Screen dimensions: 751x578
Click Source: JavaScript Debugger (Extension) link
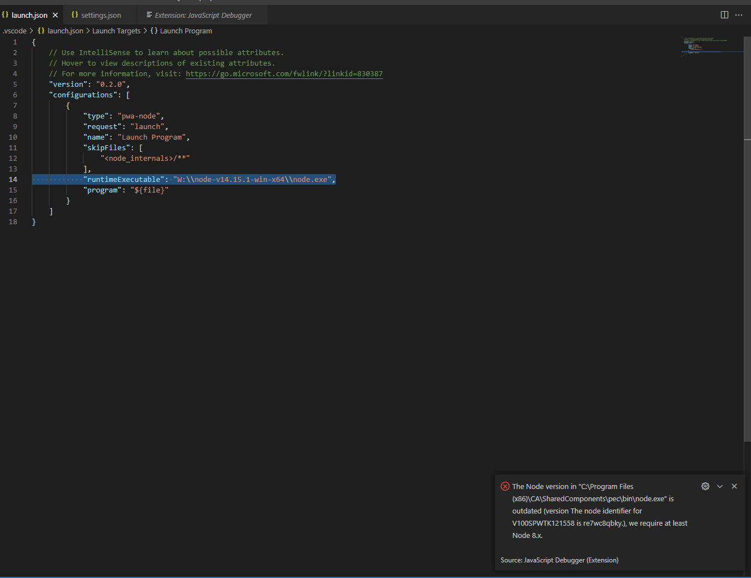click(x=559, y=560)
